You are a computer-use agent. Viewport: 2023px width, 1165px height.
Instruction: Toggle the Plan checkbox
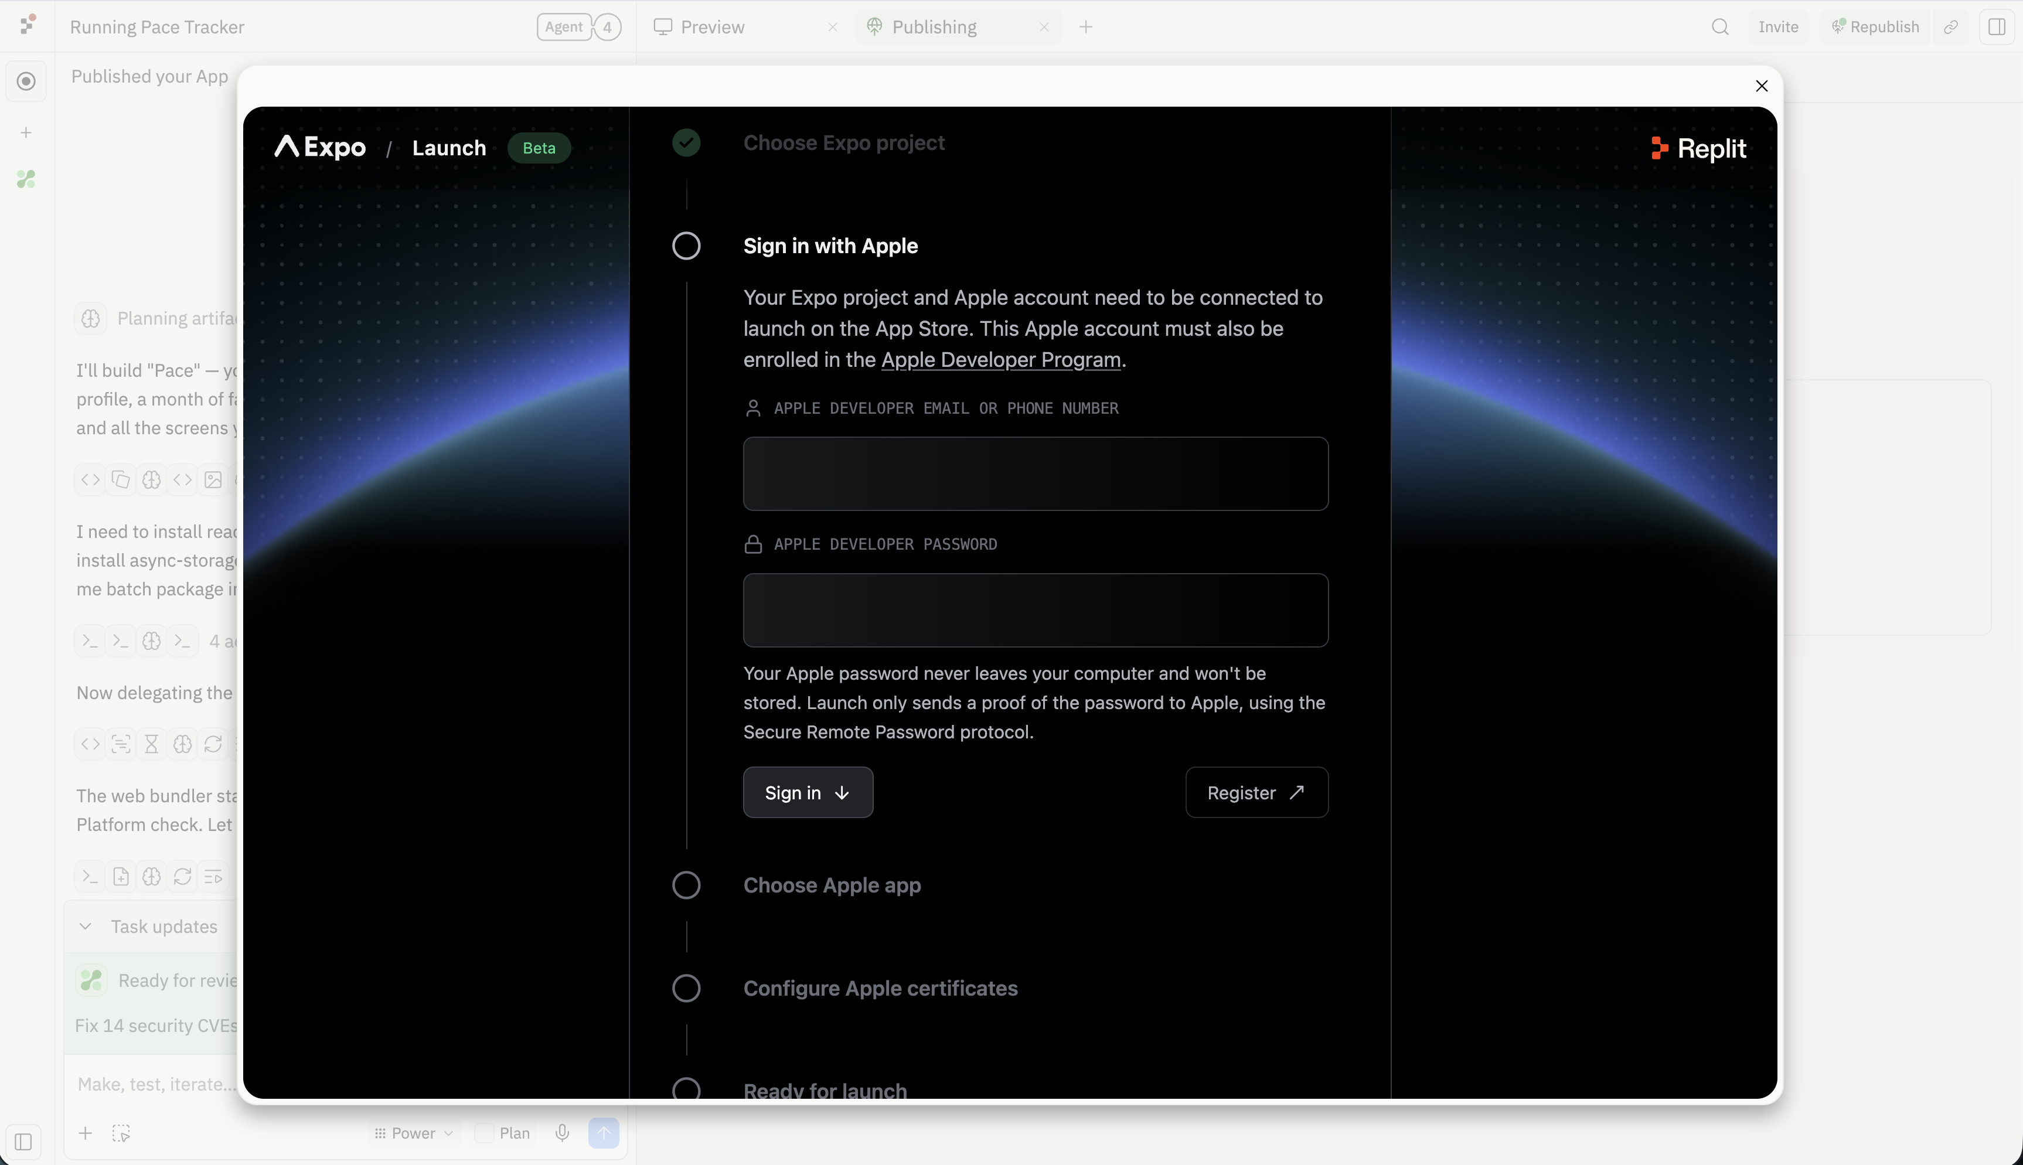click(x=484, y=1133)
